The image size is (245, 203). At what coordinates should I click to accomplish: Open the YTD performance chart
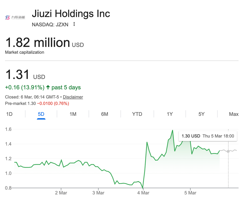coord(137,114)
